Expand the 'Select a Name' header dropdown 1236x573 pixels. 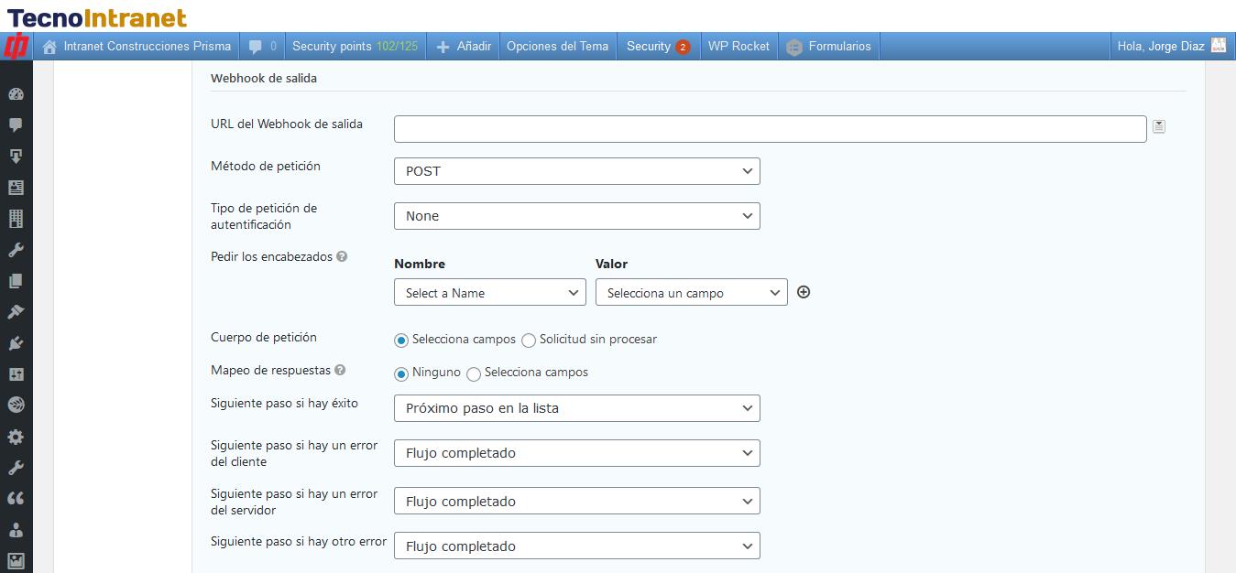(489, 293)
